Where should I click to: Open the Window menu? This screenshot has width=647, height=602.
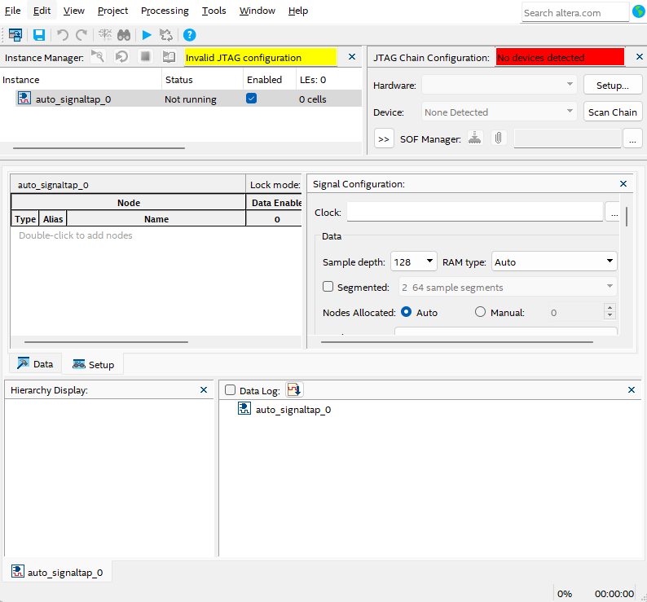pos(257,11)
